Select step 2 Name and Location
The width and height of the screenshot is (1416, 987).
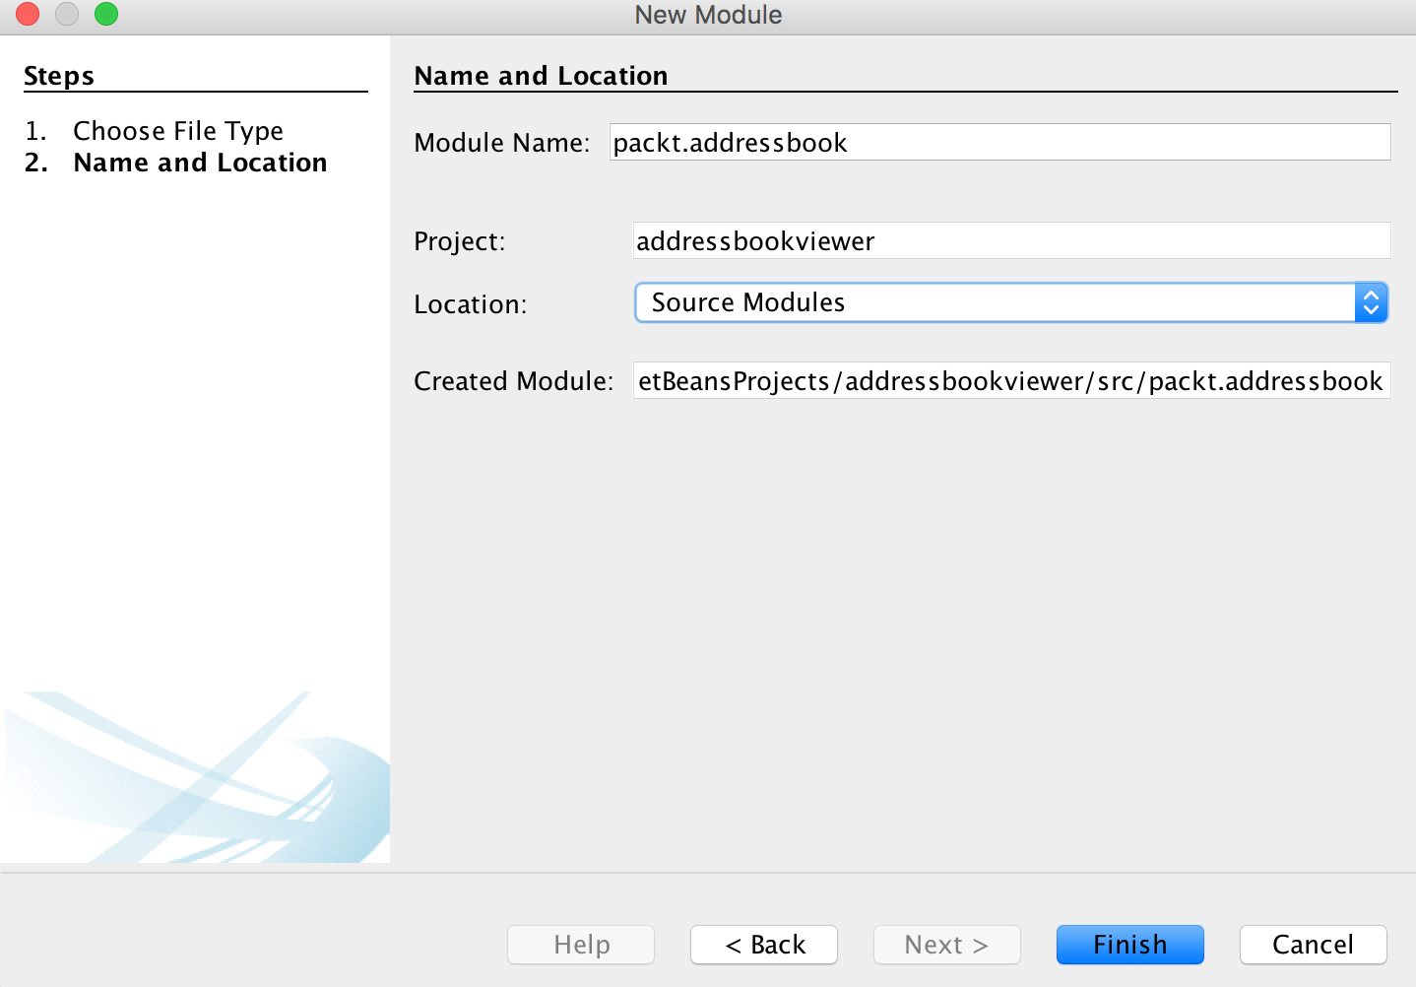(x=200, y=163)
